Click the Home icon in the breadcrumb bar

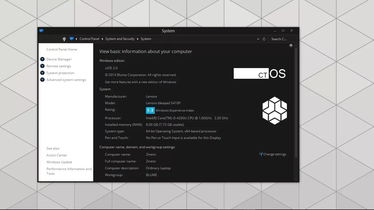coord(64,39)
